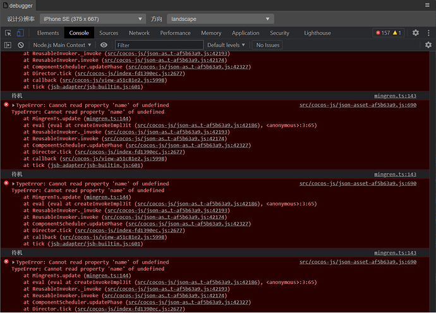Open the mingren.ts:144 link in first full trace
This screenshot has width=436, height=313.
(x=107, y=118)
